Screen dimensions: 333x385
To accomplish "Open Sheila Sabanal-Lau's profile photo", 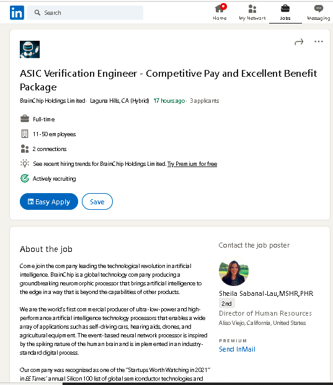I will [234, 271].
